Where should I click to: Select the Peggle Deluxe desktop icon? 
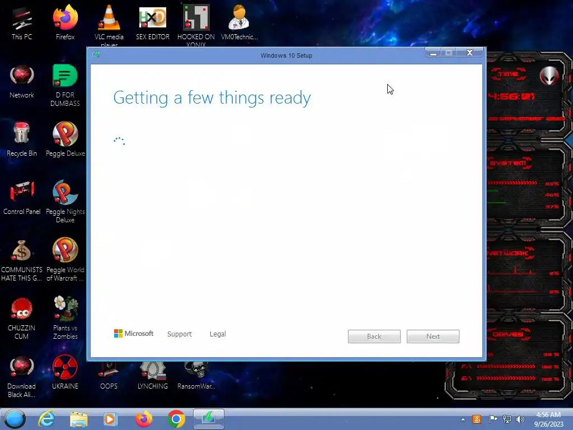pos(65,139)
